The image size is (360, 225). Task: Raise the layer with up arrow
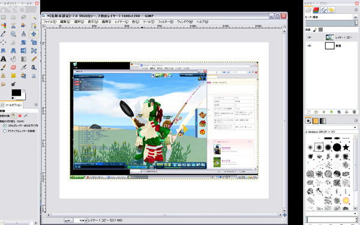[x=324, y=112]
